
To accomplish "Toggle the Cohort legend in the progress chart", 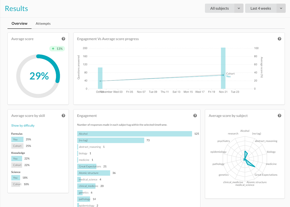I will point(230,73).
